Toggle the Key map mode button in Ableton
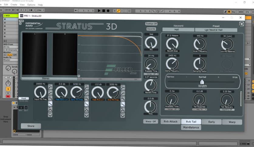254x147 pixels. (233, 12)
